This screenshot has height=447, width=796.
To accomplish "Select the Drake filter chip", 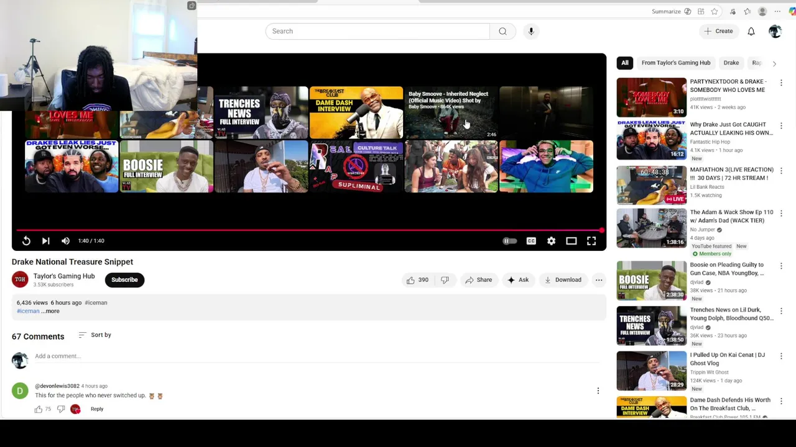I will coord(731,63).
